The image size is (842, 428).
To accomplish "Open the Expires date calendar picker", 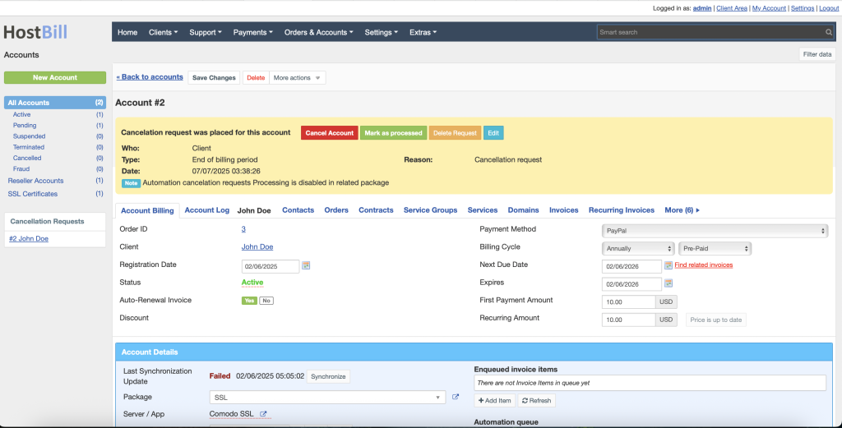I will click(x=669, y=283).
